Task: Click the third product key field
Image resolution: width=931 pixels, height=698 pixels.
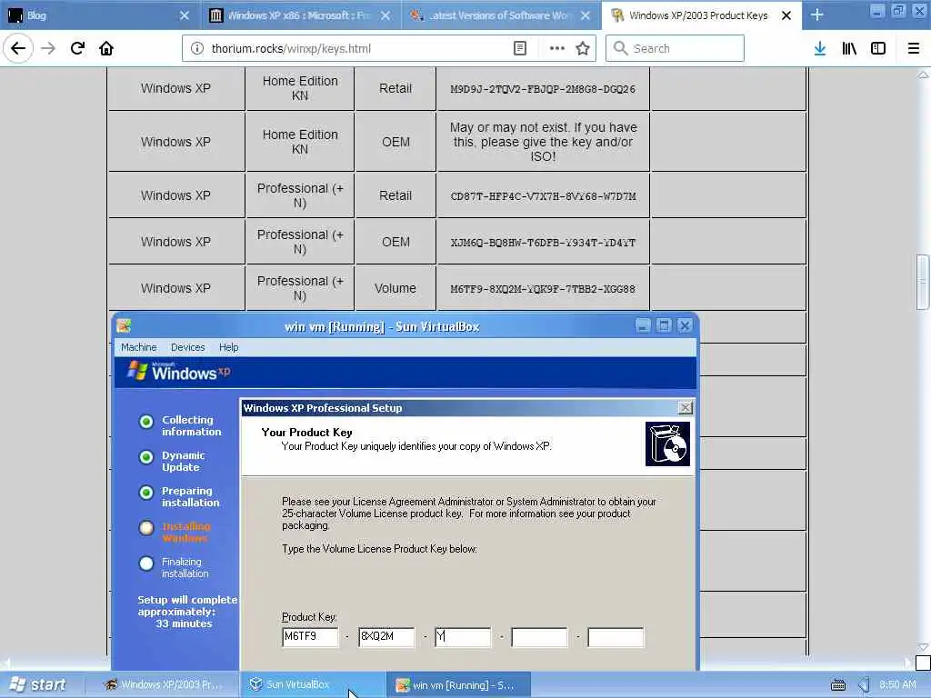Action: click(x=463, y=637)
